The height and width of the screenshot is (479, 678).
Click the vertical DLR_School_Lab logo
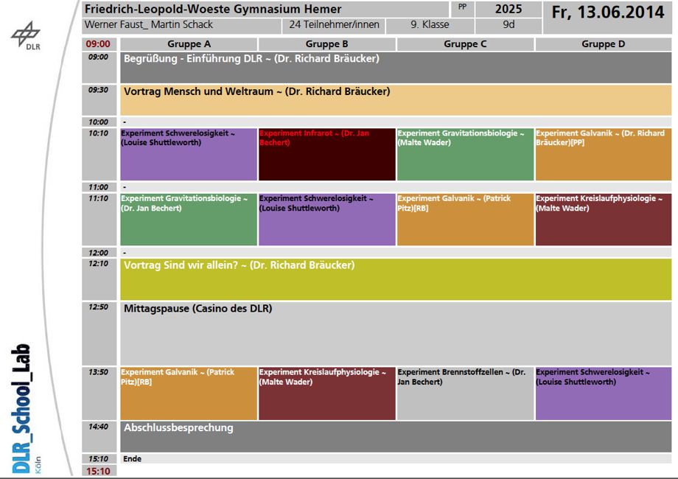pos(24,409)
